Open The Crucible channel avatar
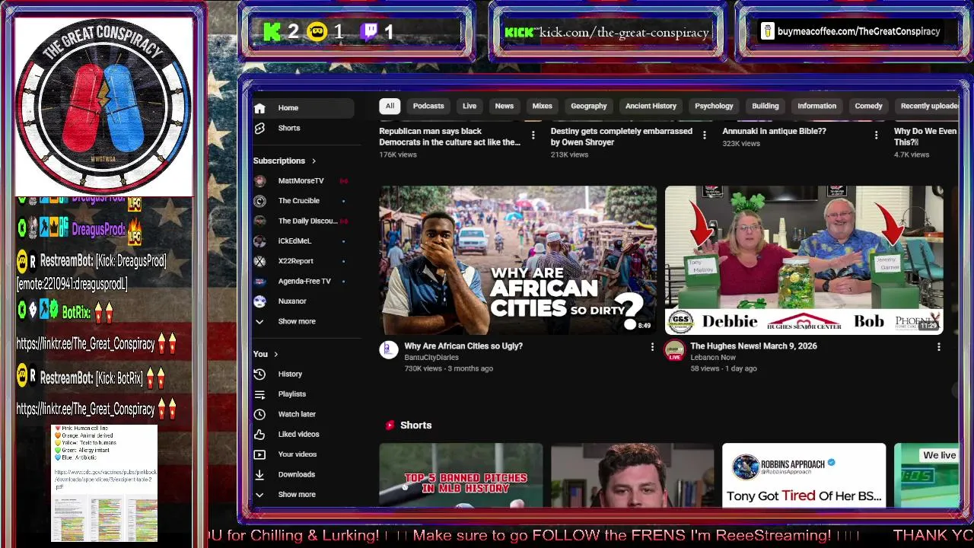The width and height of the screenshot is (974, 548). [259, 201]
